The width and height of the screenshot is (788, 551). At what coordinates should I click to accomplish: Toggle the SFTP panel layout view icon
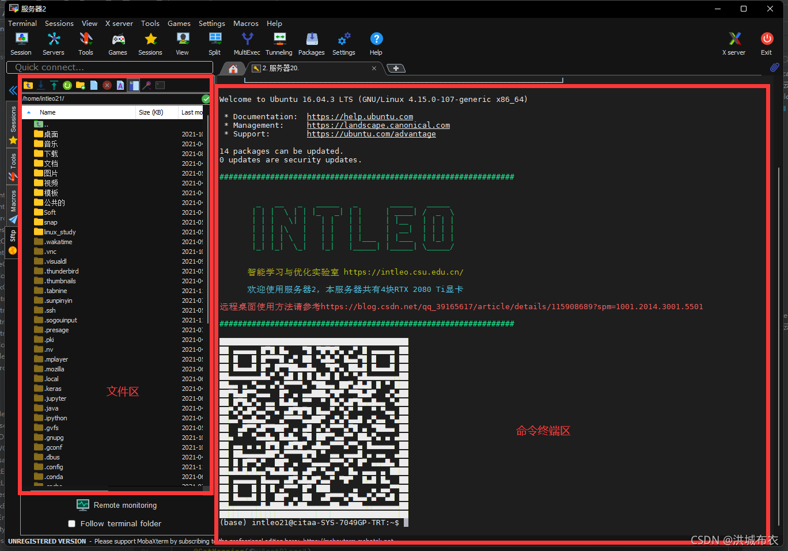tap(134, 85)
